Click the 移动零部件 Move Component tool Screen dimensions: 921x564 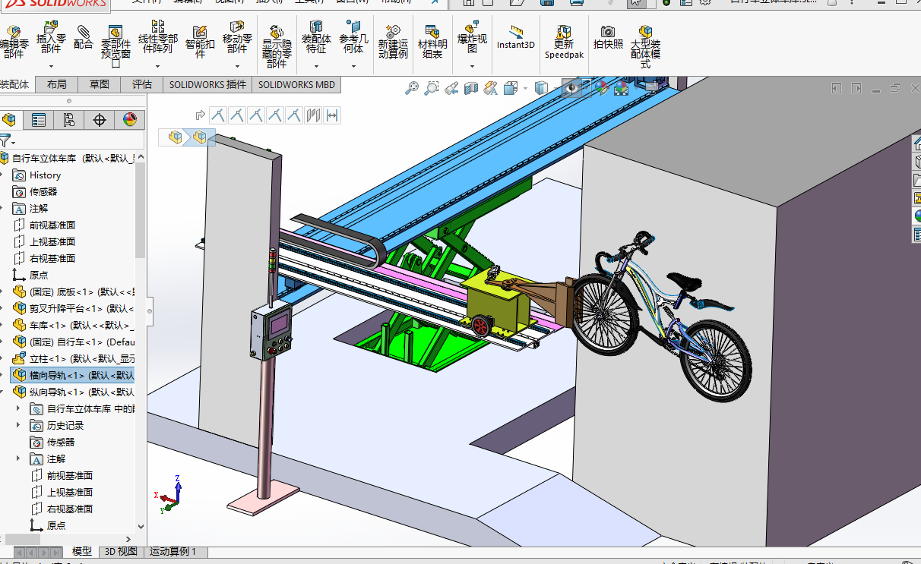pyautogui.click(x=237, y=38)
